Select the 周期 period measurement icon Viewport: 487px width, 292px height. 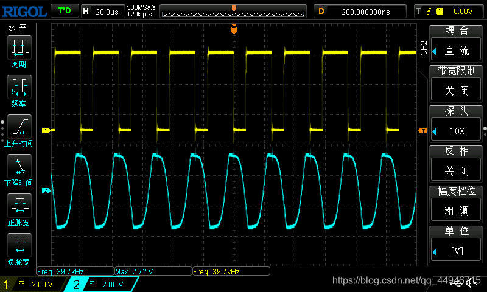pyautogui.click(x=19, y=47)
